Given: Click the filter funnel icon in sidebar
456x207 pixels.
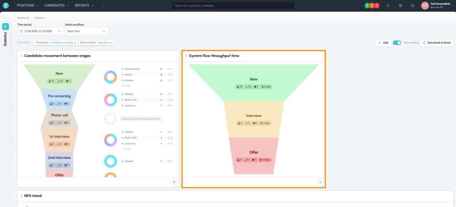Looking at the screenshot, I should pyautogui.click(x=6, y=27).
